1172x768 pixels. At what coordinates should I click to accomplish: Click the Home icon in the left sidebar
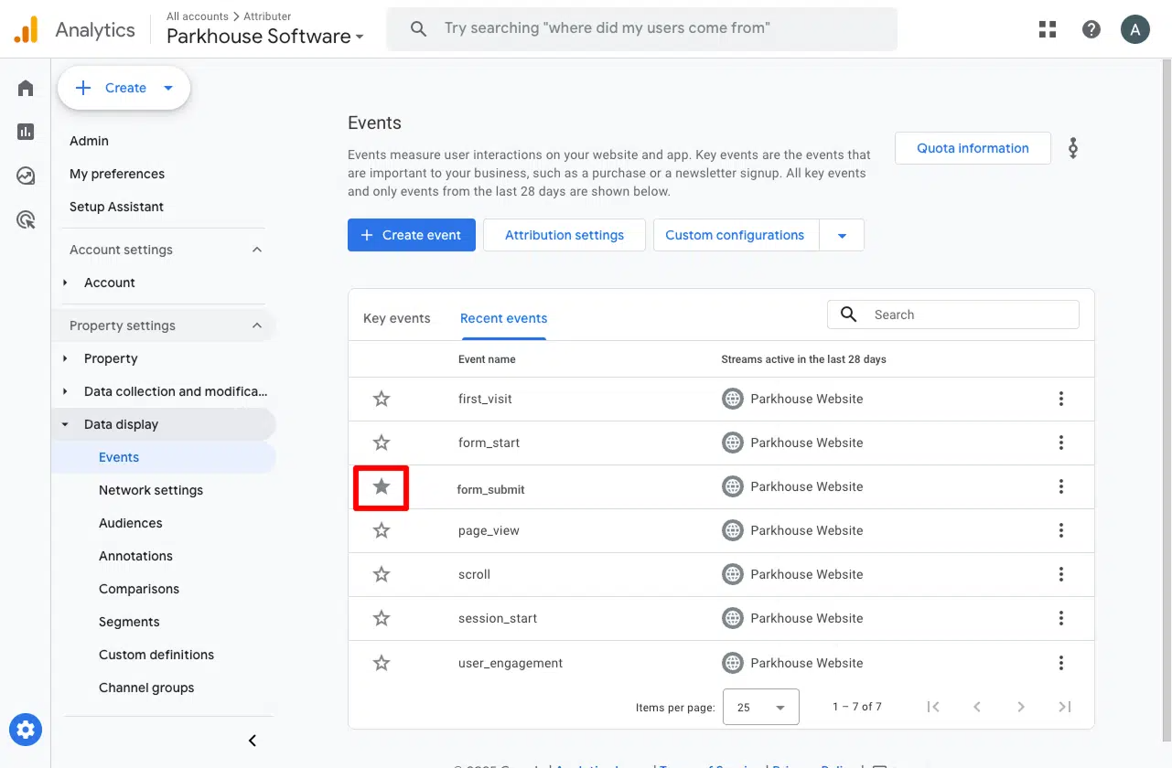pos(25,88)
